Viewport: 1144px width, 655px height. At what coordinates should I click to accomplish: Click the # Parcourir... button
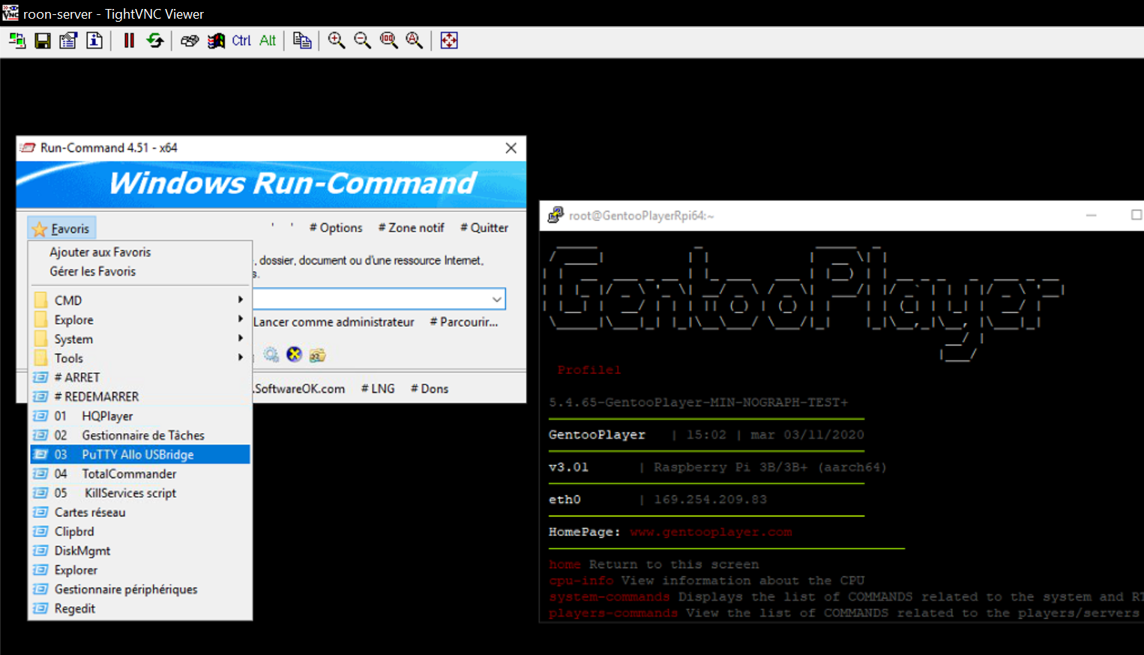pyautogui.click(x=464, y=322)
